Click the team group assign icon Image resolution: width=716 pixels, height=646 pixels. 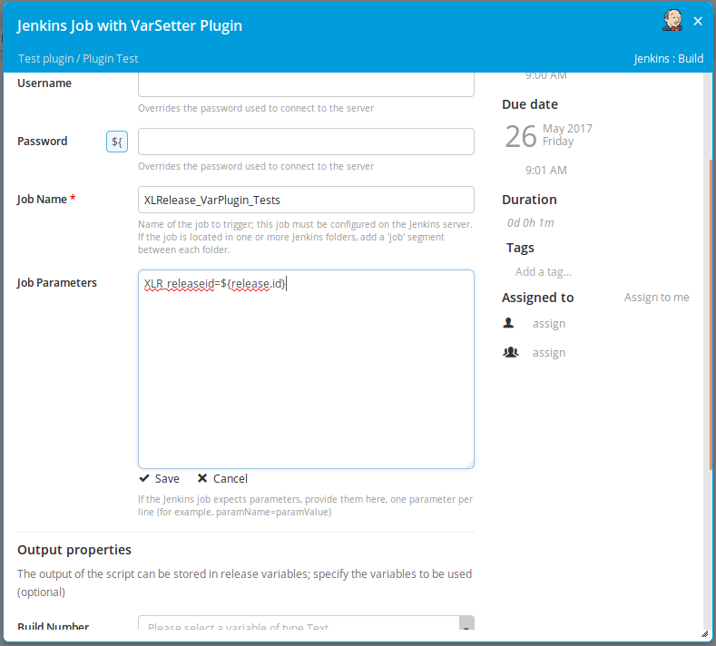(x=511, y=352)
